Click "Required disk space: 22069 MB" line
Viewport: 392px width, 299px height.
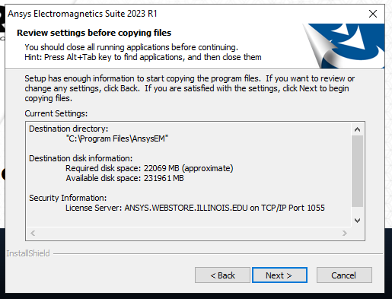tap(149, 168)
